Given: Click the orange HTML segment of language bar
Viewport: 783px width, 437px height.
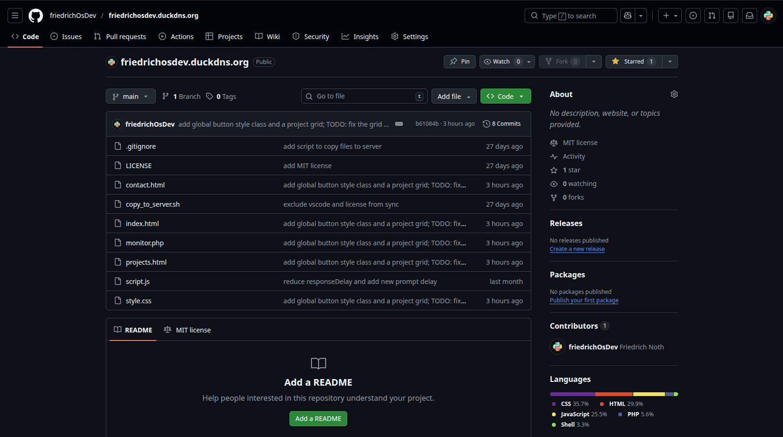Looking at the screenshot, I should [614, 394].
